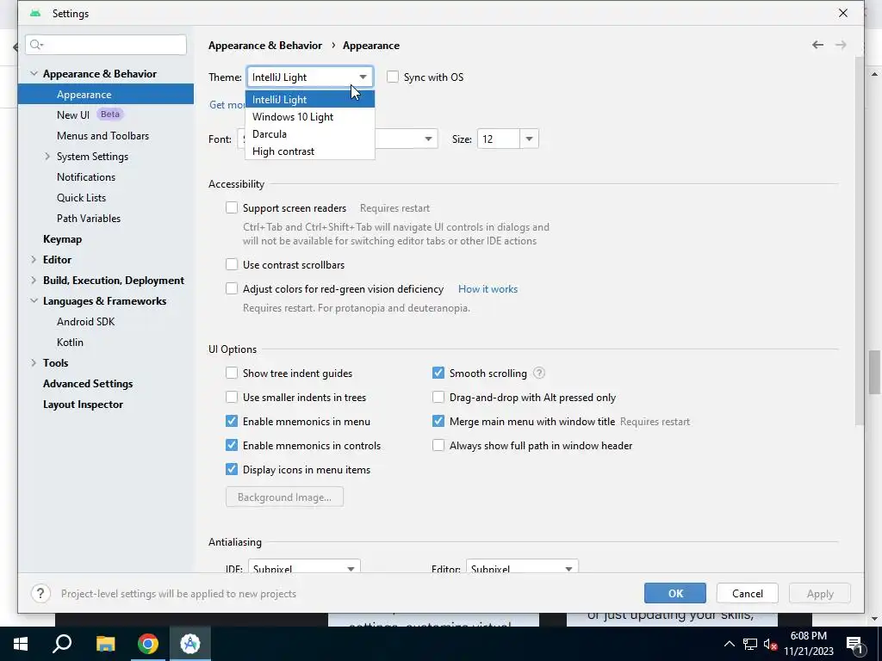Click the muted speaker volume tray icon
This screenshot has width=882, height=661.
click(x=771, y=644)
